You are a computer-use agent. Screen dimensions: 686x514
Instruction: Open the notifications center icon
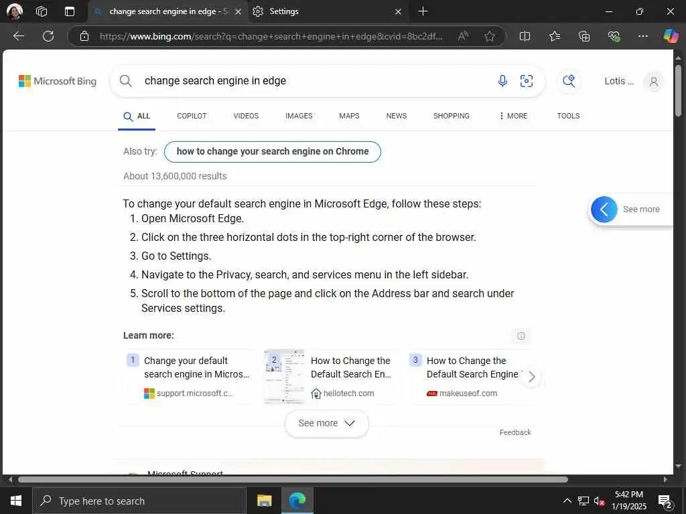(665, 501)
